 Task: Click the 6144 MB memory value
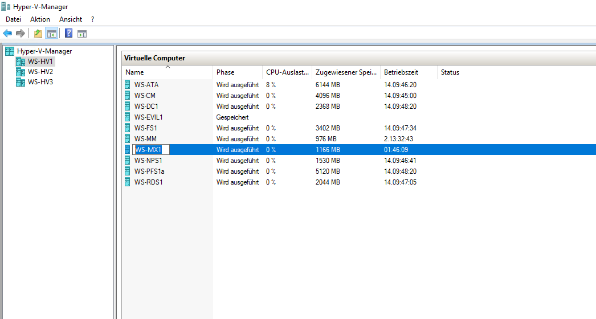(328, 85)
